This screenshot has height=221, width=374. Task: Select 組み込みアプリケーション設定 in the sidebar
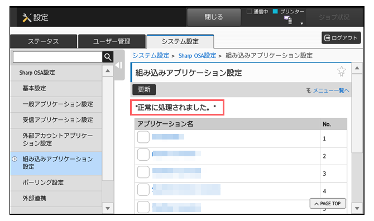click(56, 163)
